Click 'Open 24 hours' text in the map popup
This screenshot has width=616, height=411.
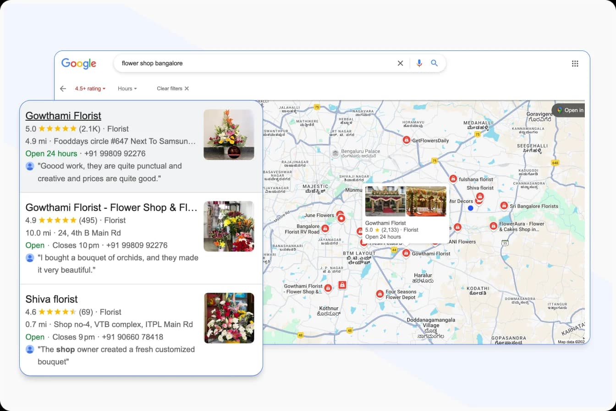[383, 237]
